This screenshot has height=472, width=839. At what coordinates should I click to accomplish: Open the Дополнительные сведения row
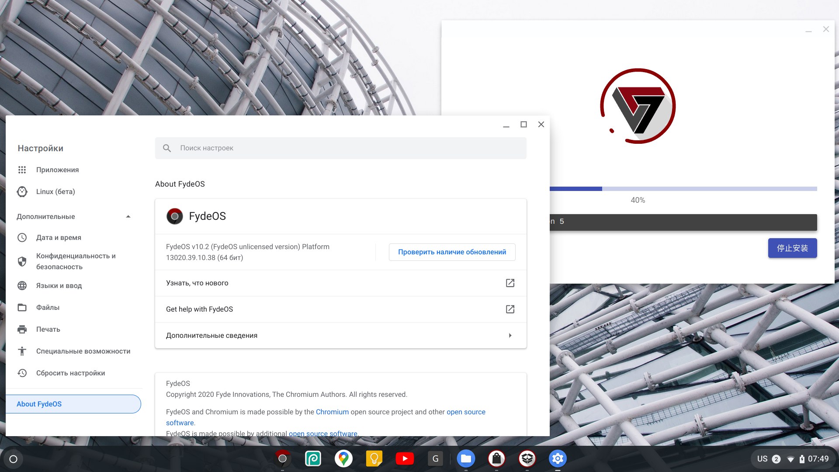341,335
